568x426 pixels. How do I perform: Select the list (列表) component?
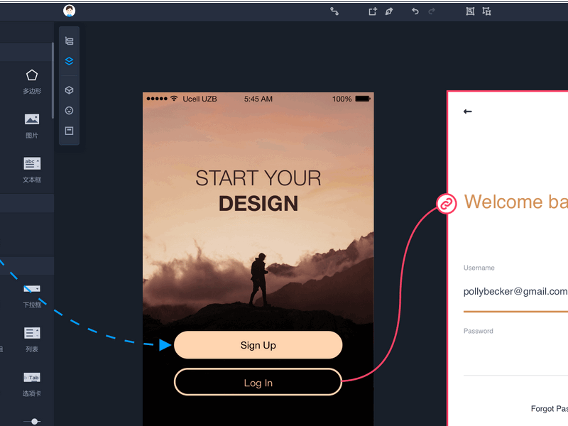click(32, 340)
